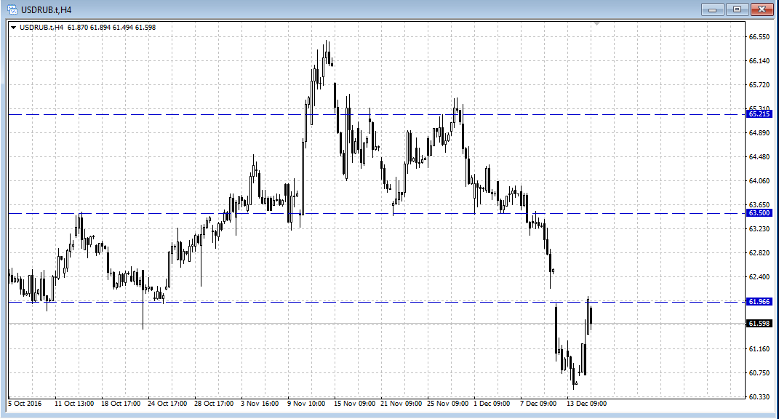Click the 1 Dec 09:00 time label

pos(492,404)
